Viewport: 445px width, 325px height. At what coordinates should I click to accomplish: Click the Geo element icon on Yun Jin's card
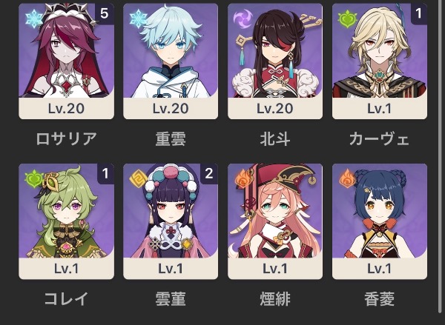(138, 179)
